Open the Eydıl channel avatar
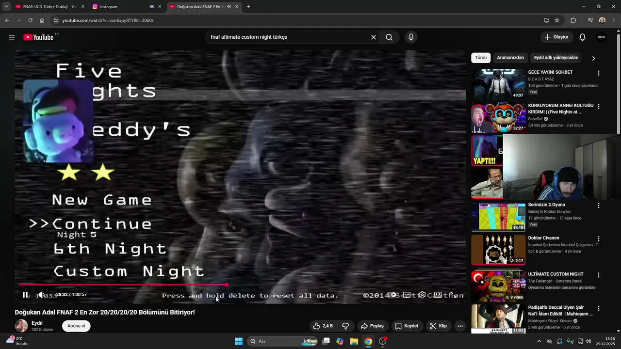The image size is (621, 349). click(21, 326)
